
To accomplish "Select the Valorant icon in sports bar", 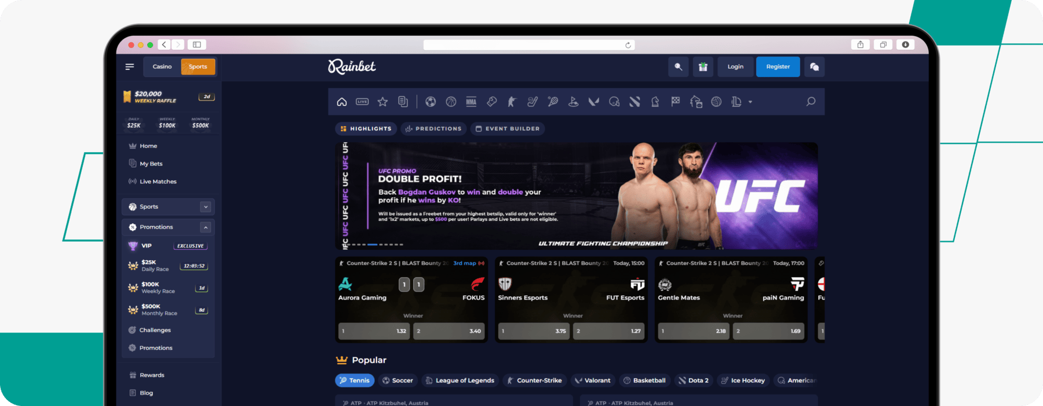I will pos(593,102).
